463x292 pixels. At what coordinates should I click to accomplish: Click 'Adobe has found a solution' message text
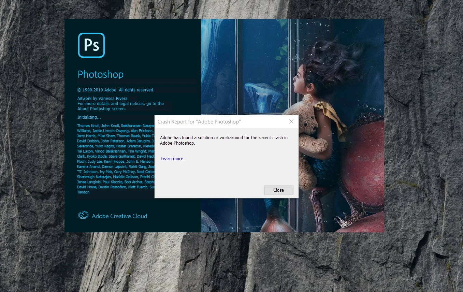point(224,141)
